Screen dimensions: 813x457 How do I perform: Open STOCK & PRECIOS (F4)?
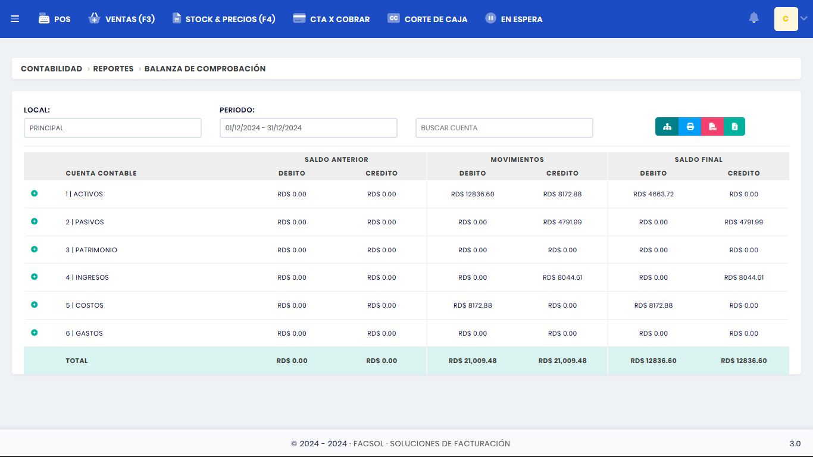[x=224, y=19]
